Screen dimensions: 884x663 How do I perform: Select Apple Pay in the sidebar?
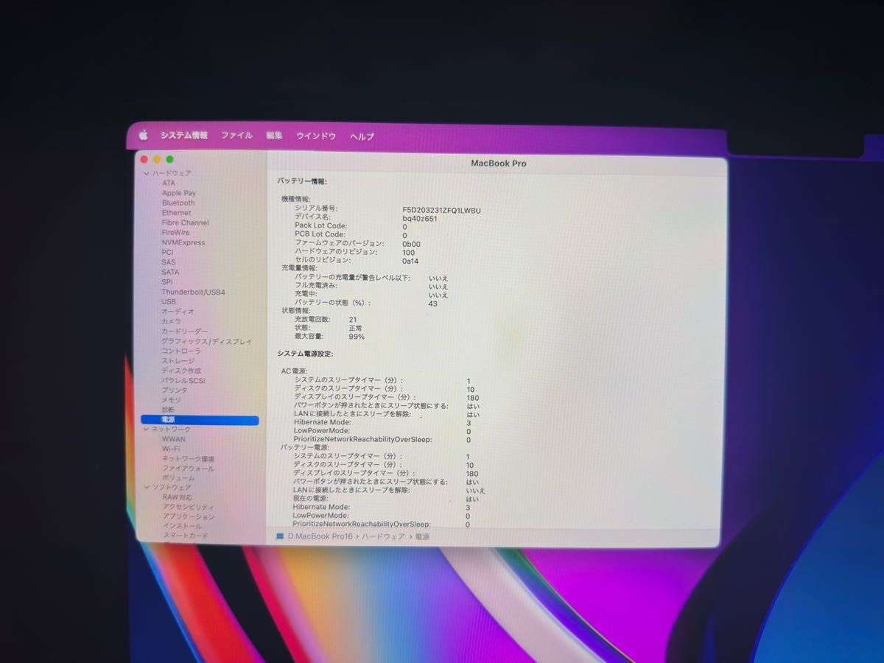click(179, 193)
